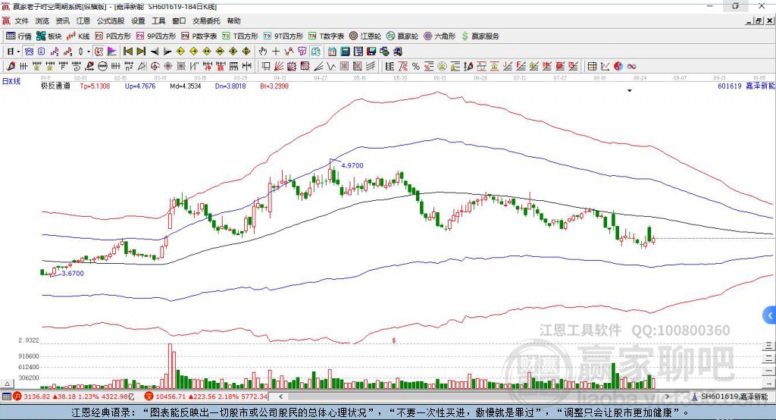Open the calculator icon
Viewport: 776px width, 420px height.
coord(345,52)
